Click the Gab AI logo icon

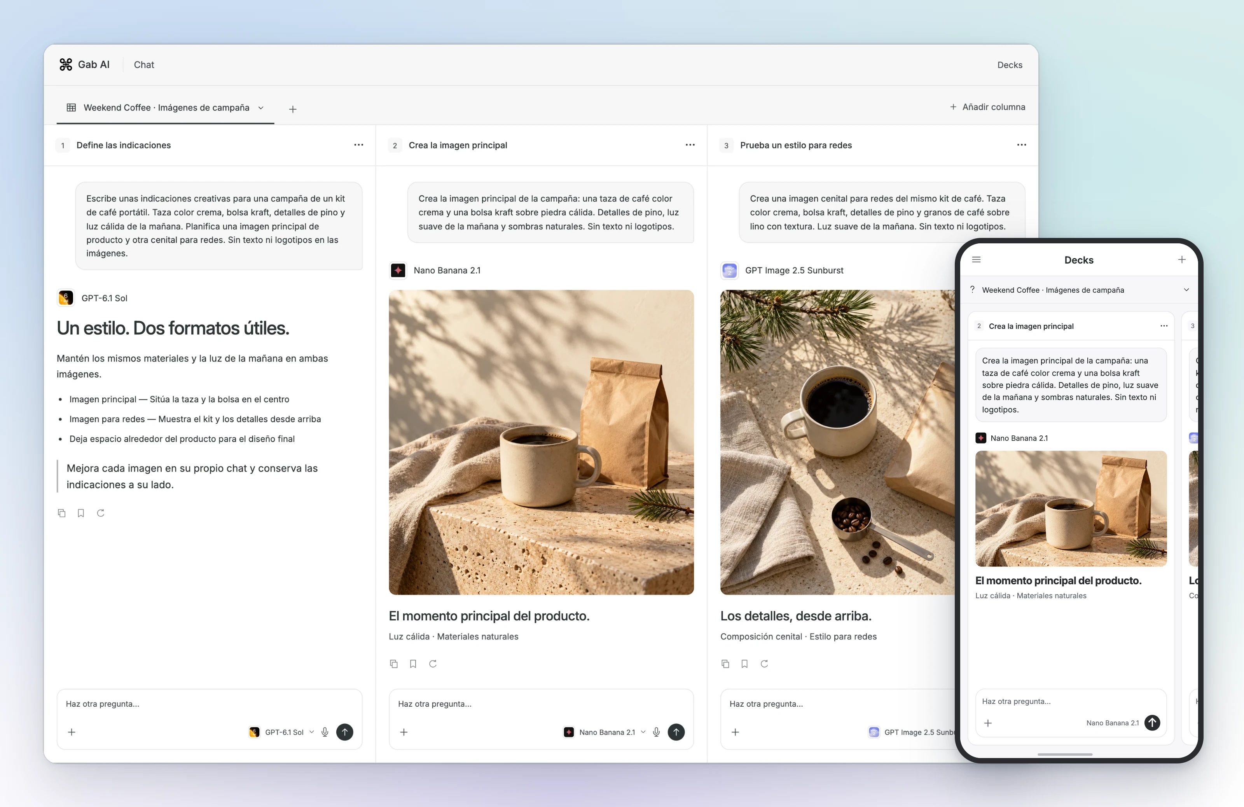pos(66,64)
